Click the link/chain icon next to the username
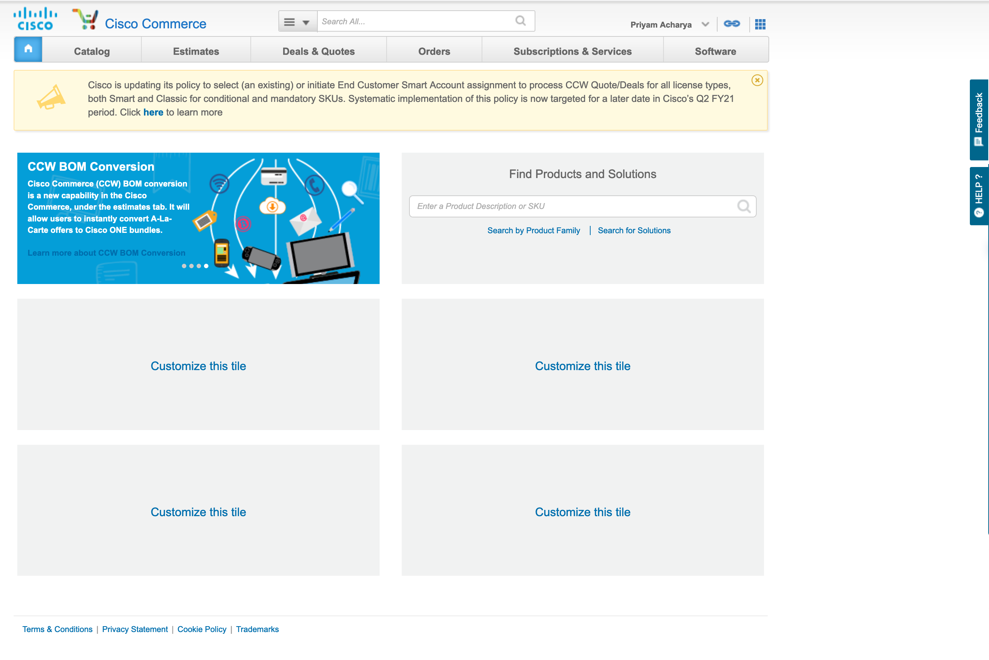989x660 pixels. tap(732, 24)
